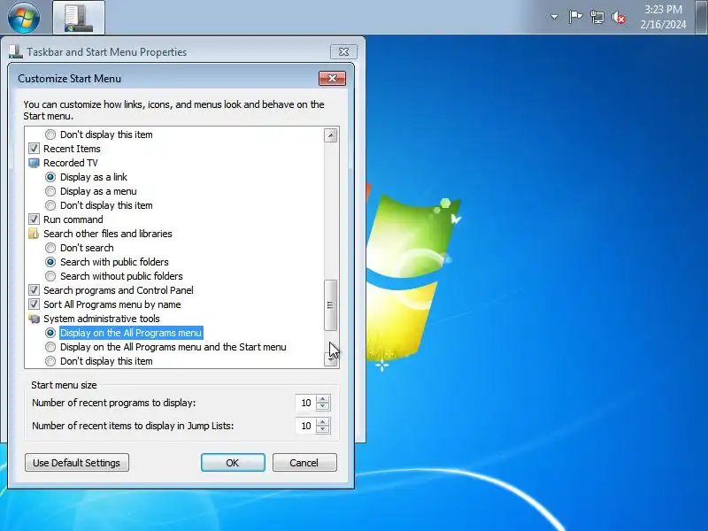Confirm with the OK button
The width and height of the screenshot is (708, 531).
[233, 463]
